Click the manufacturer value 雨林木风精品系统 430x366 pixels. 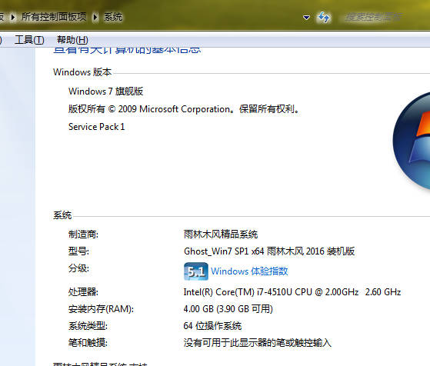point(221,235)
